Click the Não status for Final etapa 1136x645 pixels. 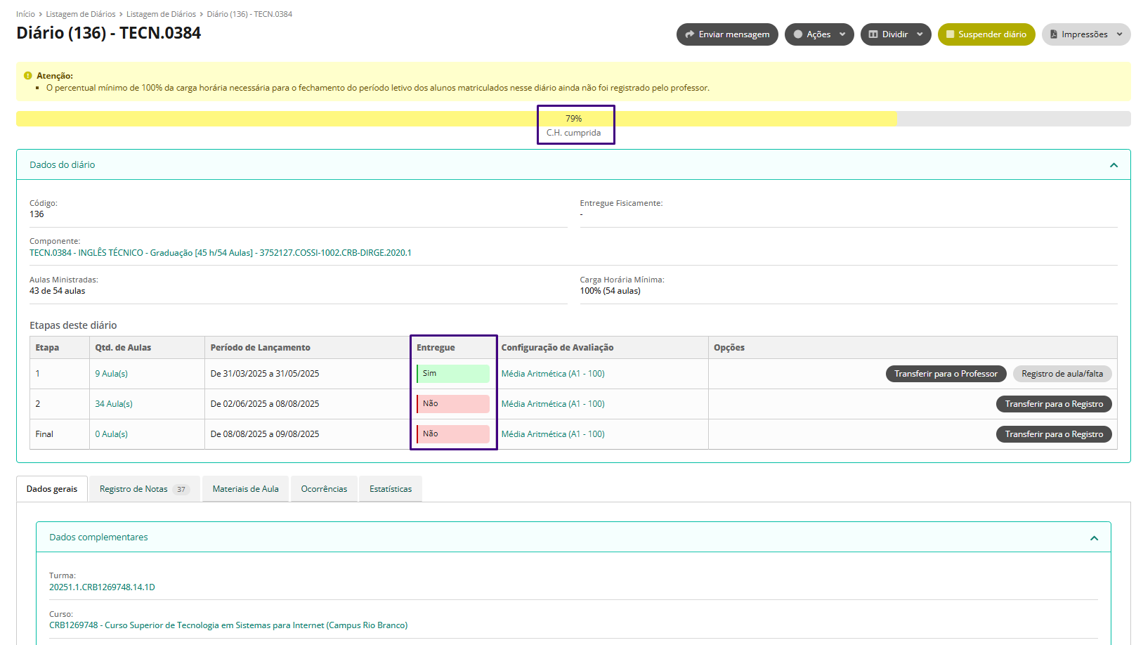click(453, 434)
